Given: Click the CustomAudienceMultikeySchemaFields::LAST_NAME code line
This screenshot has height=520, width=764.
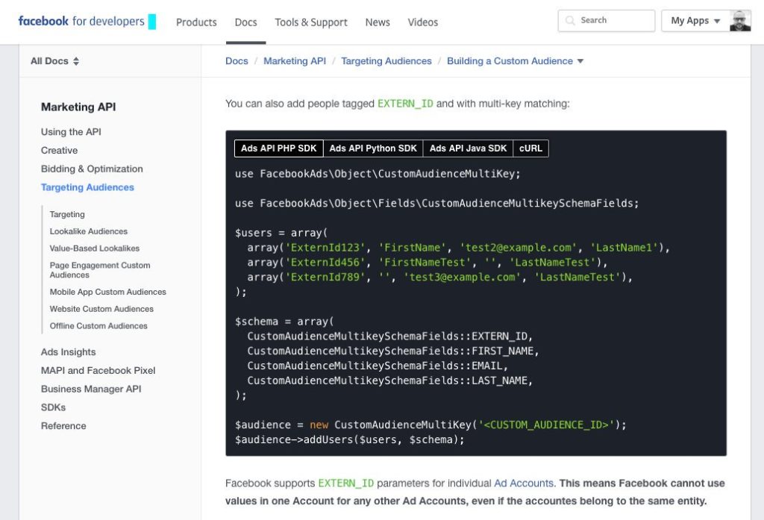Looking at the screenshot, I should pyautogui.click(x=389, y=380).
